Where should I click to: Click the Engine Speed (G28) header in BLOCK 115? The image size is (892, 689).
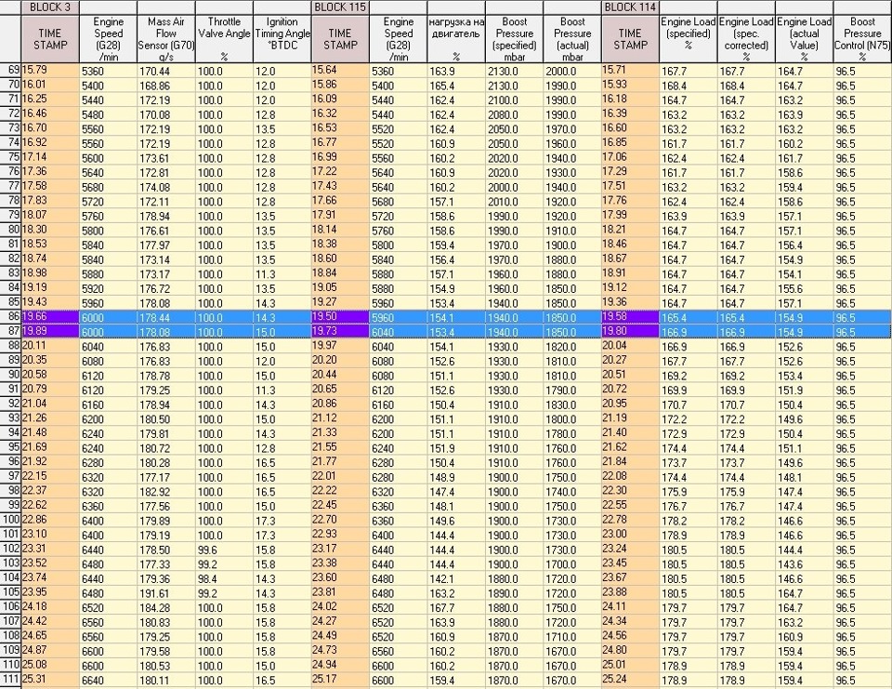pos(399,39)
